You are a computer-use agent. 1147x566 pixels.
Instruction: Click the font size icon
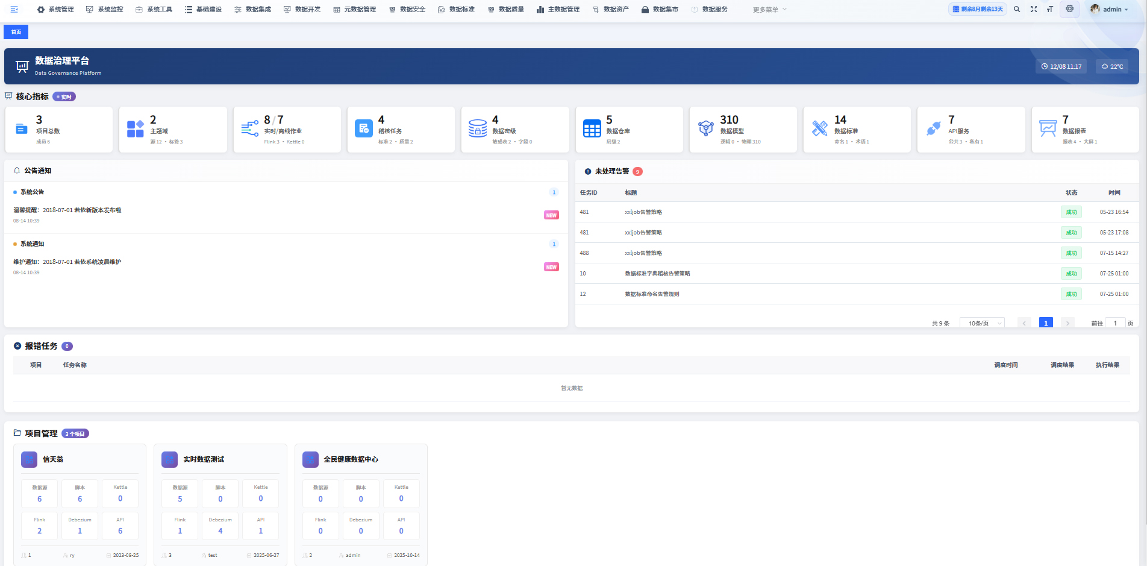pyautogui.click(x=1050, y=9)
